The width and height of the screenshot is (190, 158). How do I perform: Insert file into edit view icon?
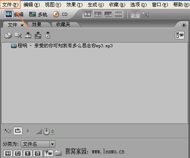28,35
